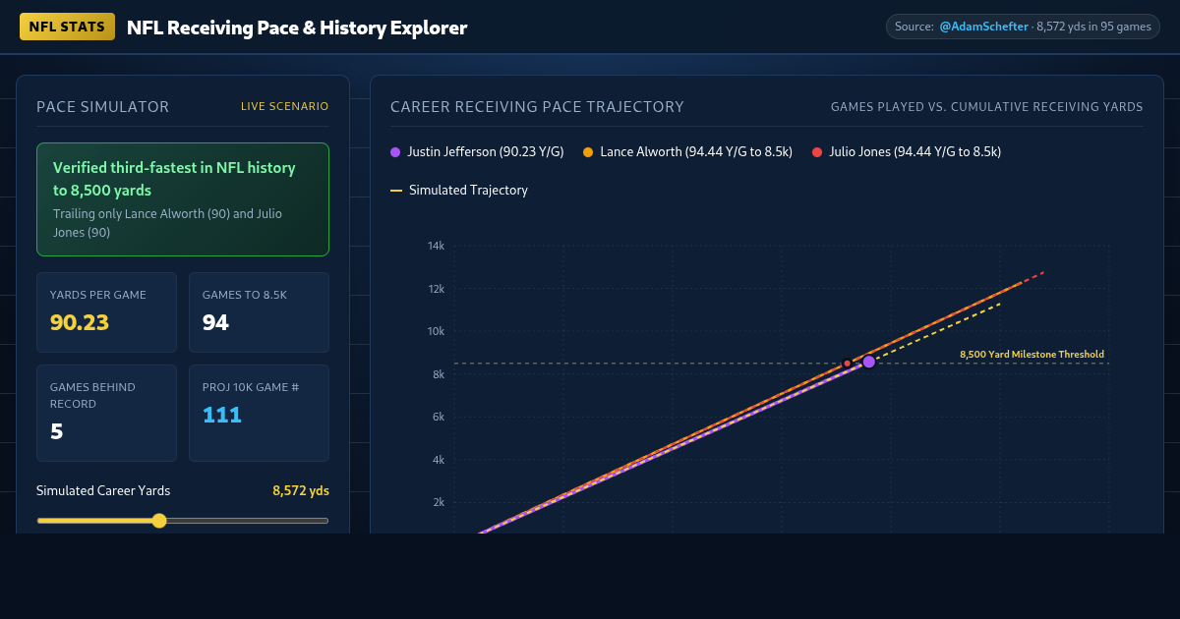Select the Games To 8.5K card
Viewport: 1180px width, 619px height.
click(259, 312)
